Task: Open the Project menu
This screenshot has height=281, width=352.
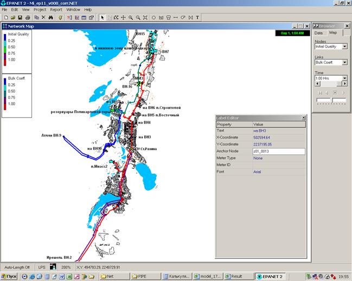Action: point(40,10)
